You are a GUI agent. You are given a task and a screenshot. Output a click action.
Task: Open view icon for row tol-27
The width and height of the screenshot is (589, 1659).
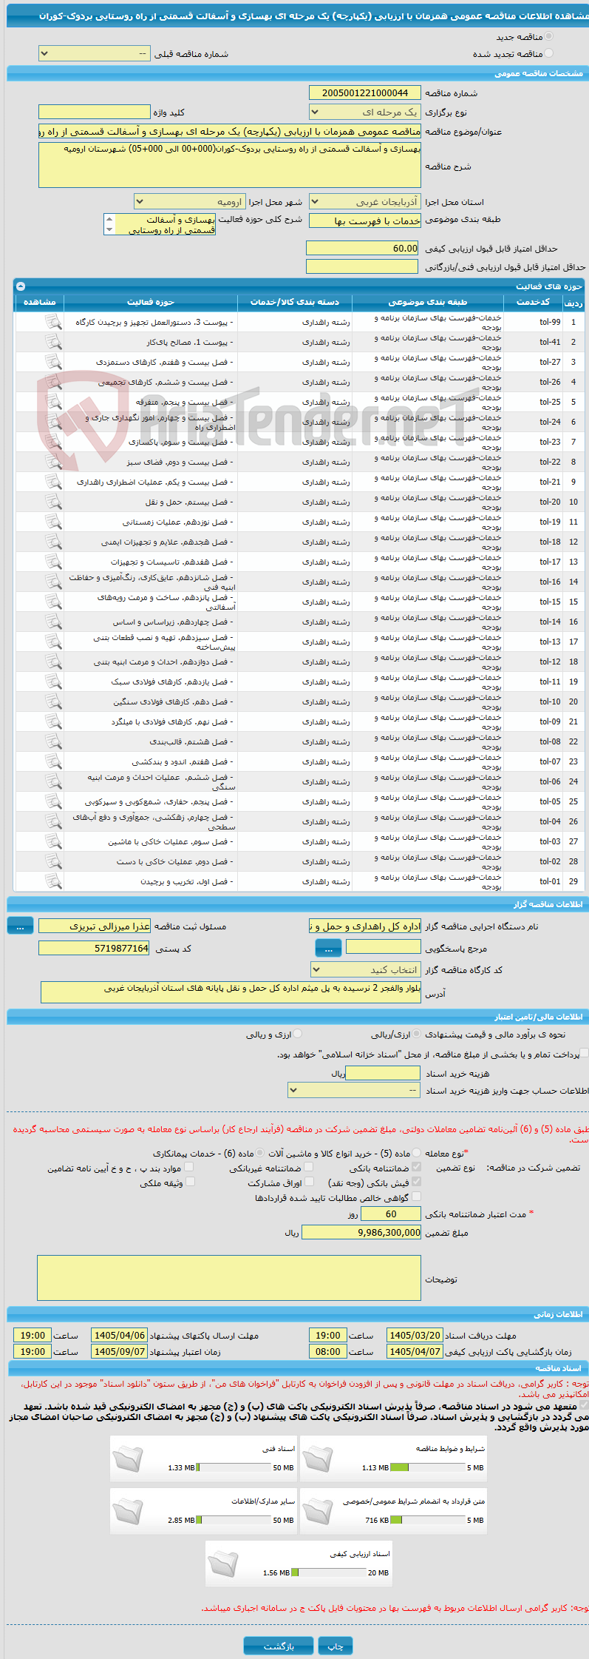point(53,362)
